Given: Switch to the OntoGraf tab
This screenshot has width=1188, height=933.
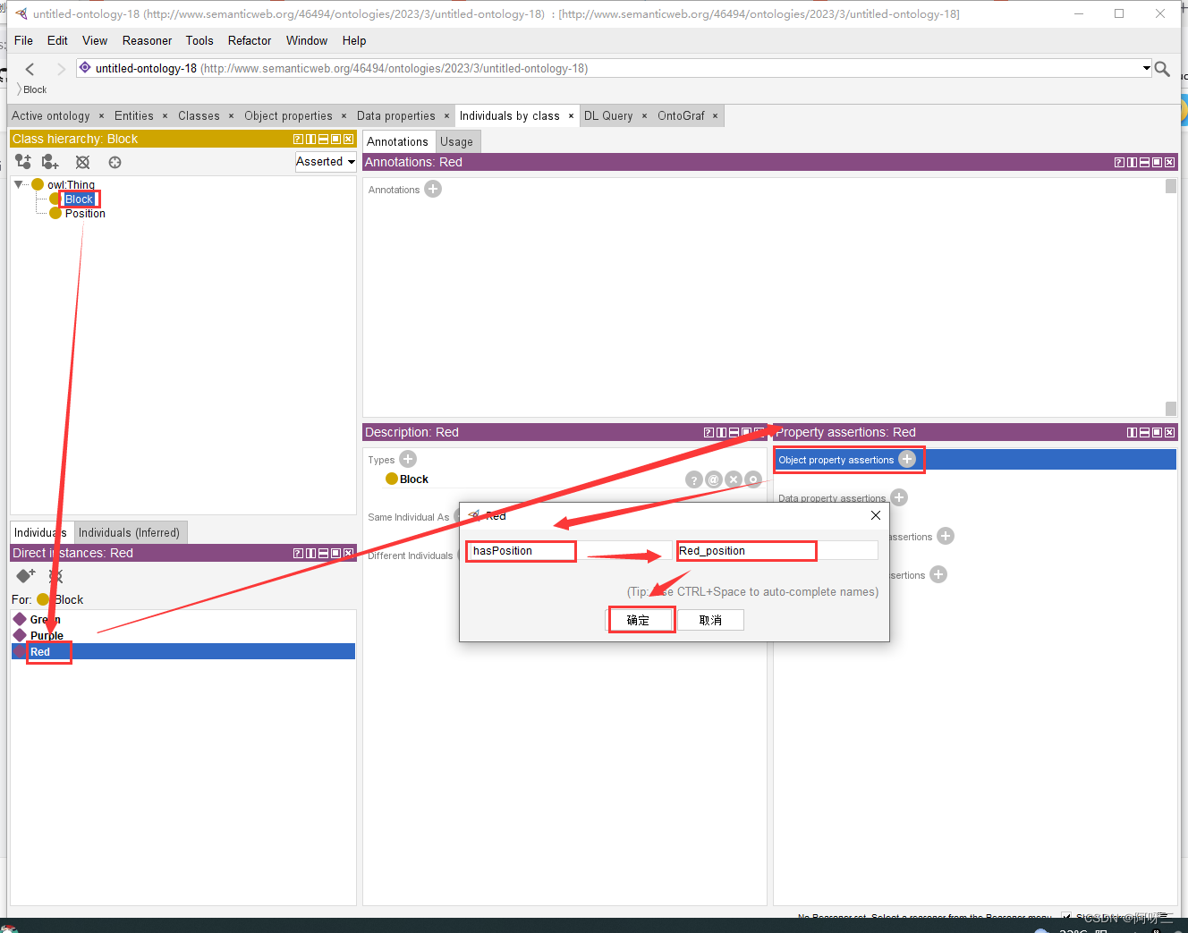Looking at the screenshot, I should [x=681, y=115].
